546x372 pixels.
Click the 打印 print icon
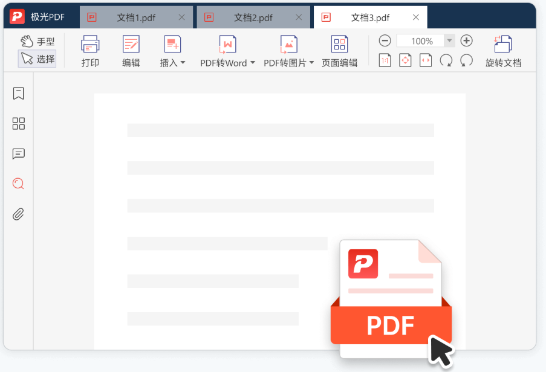90,44
